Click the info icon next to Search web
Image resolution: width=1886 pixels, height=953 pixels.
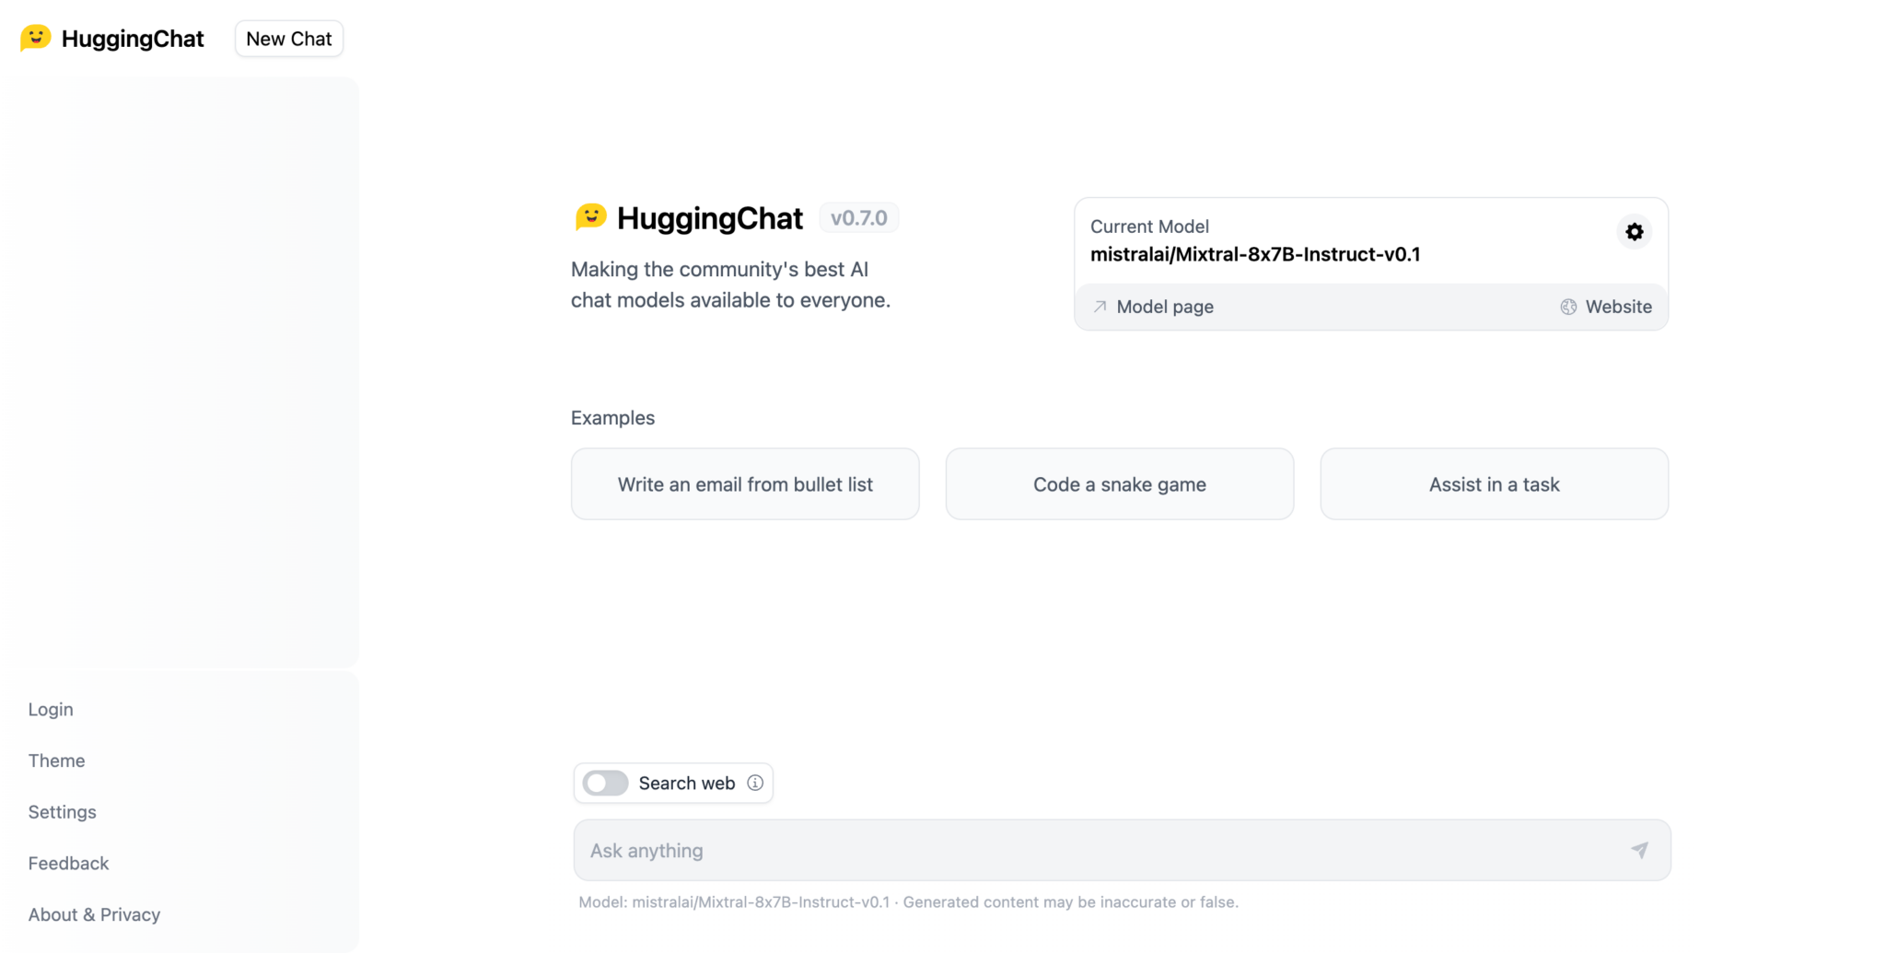coord(755,783)
